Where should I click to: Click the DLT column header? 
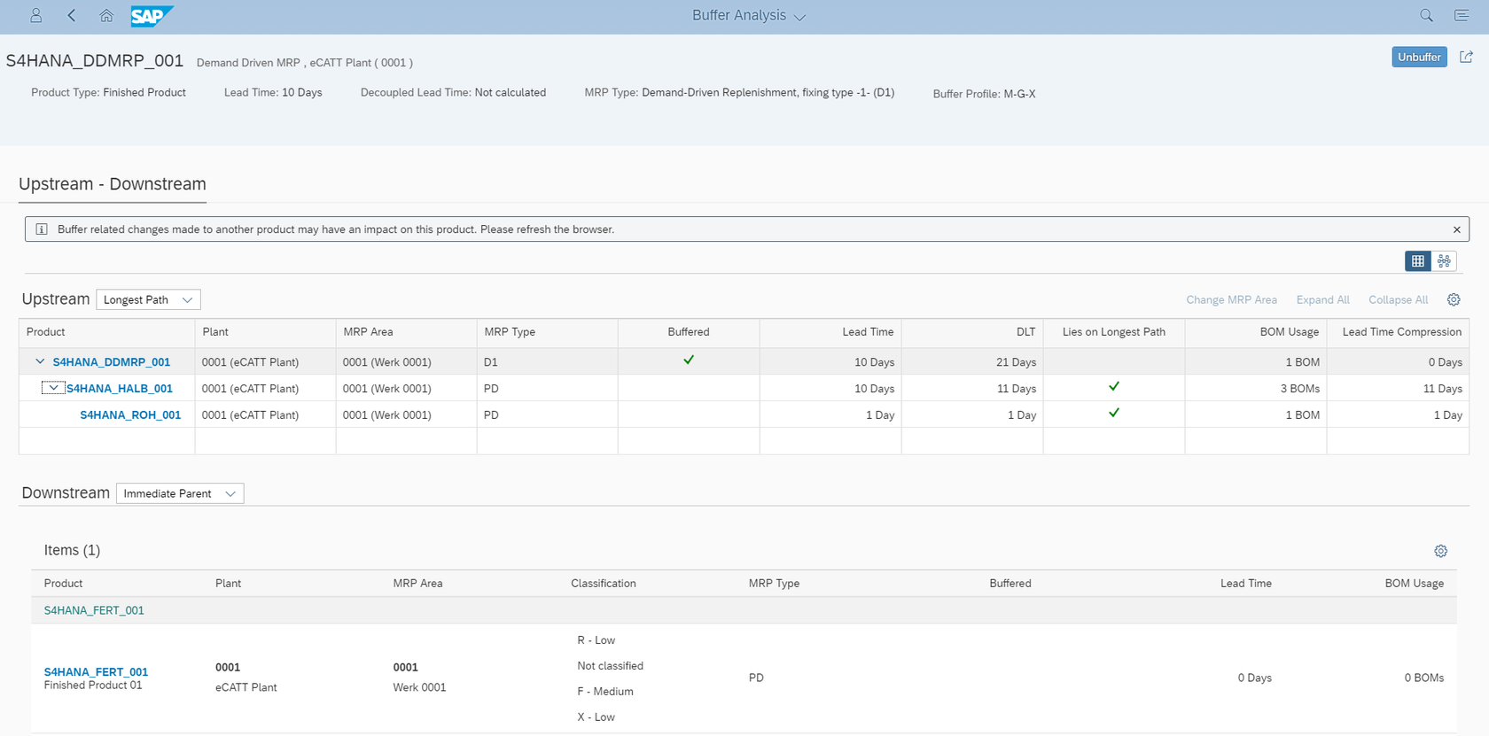[x=972, y=332]
